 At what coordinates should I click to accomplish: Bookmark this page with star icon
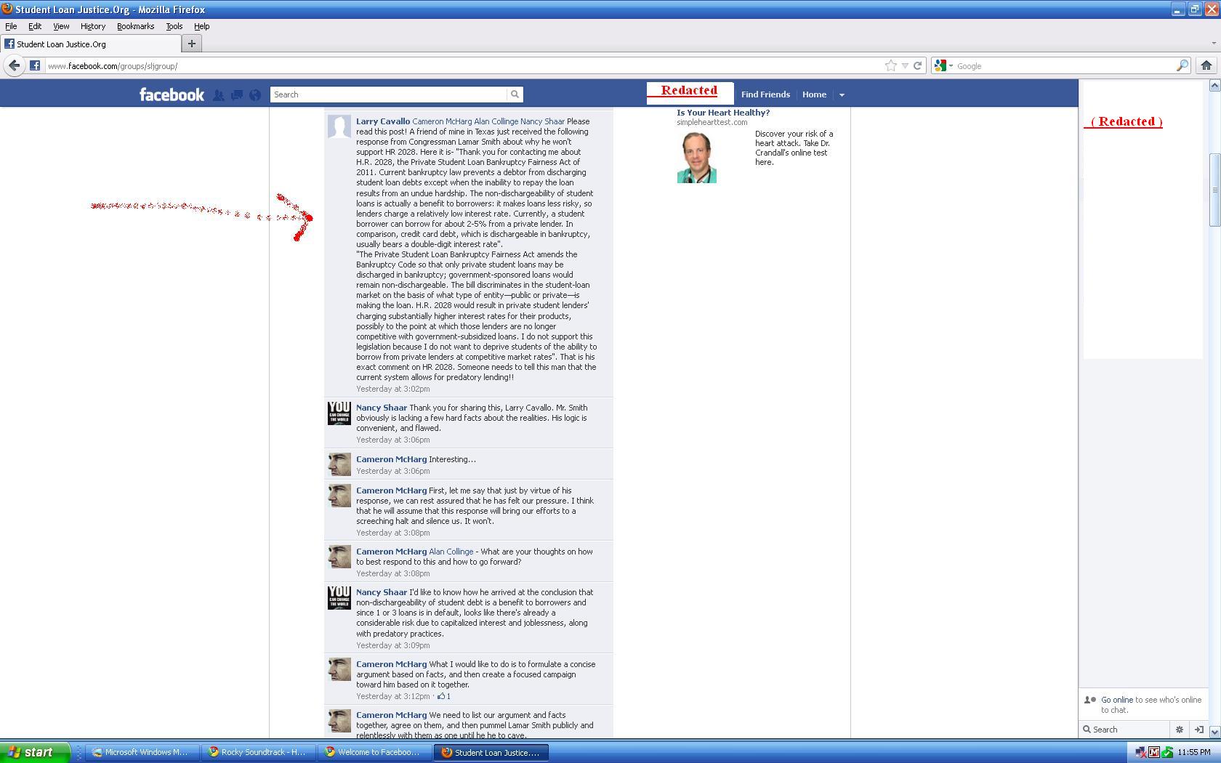890,65
